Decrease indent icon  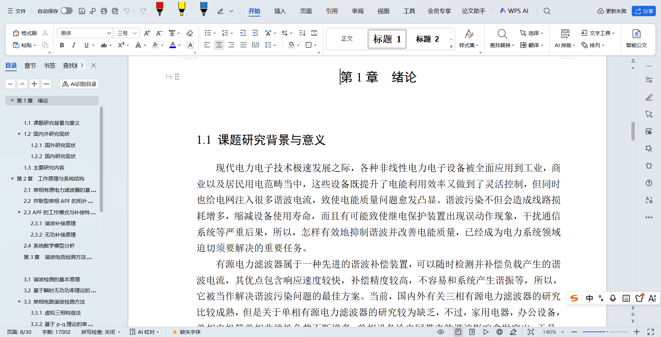coord(243,33)
